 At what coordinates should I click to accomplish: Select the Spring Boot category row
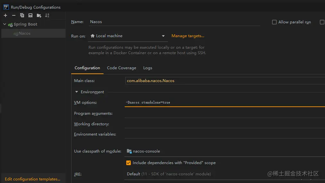(x=33, y=24)
